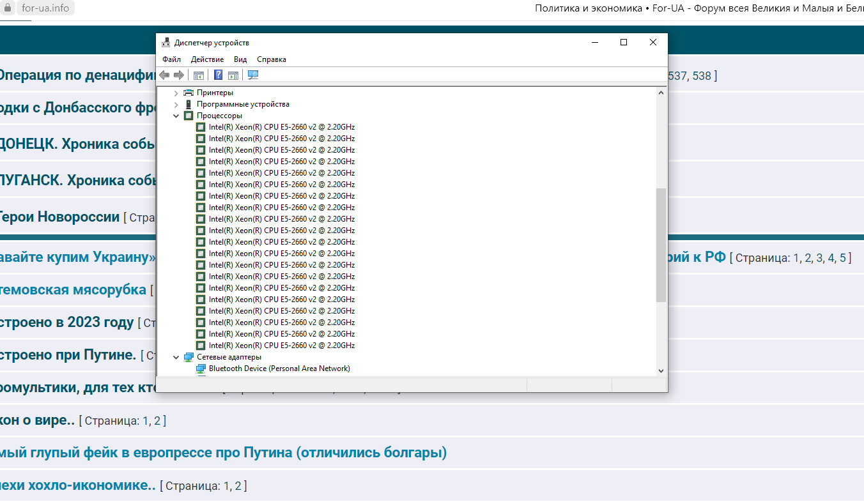Image resolution: width=864 pixels, height=502 pixels.
Task: Select the Процессоры tree label
Action: coord(219,116)
